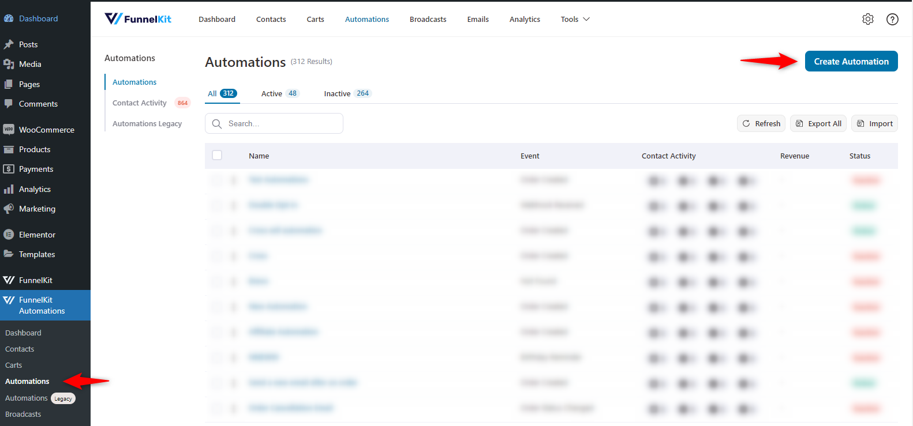Viewport: 913px width, 426px height.
Task: Switch to the Inactive 264 tab
Action: coord(347,93)
